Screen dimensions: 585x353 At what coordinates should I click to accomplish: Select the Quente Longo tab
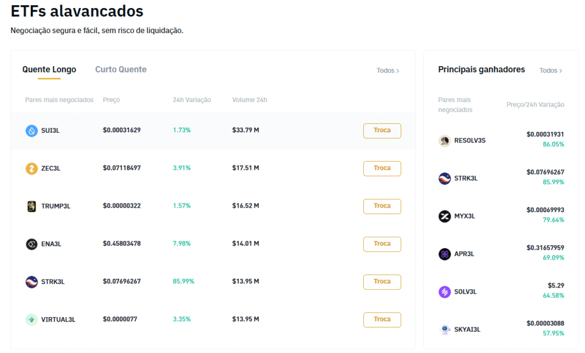coord(49,70)
